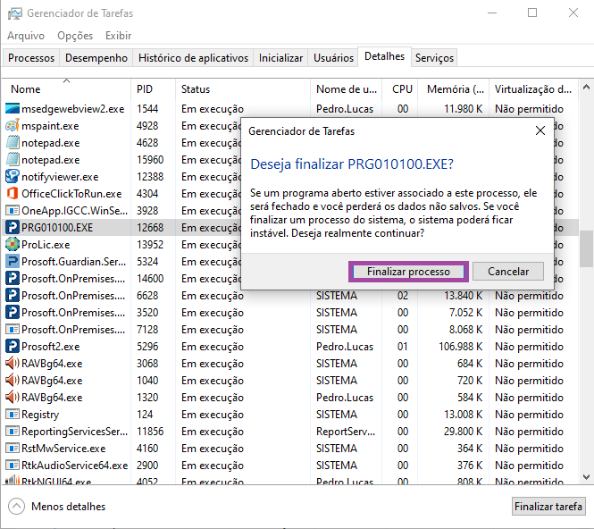This screenshot has height=529, width=594.
Task: Open the Arquivo menu
Action: click(26, 36)
